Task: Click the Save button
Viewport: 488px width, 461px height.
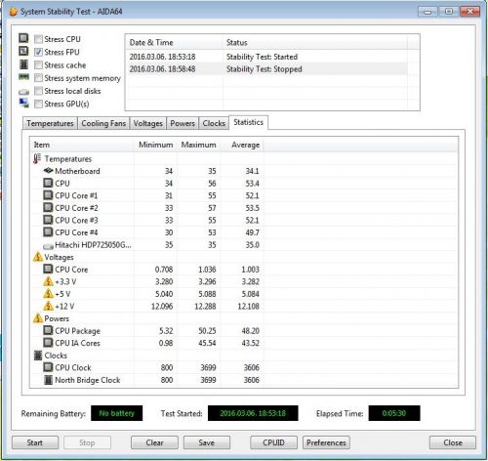Action: click(x=207, y=442)
